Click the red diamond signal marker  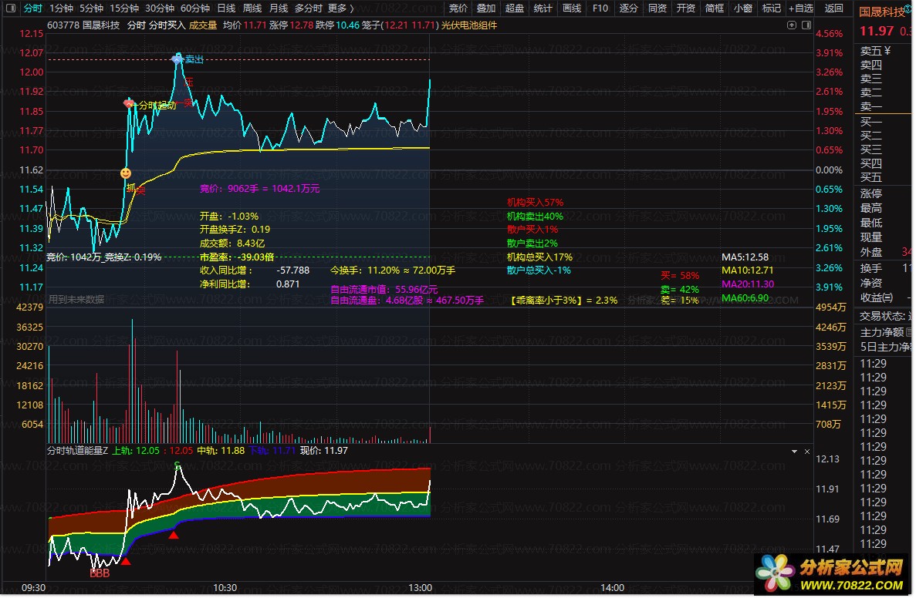click(129, 102)
